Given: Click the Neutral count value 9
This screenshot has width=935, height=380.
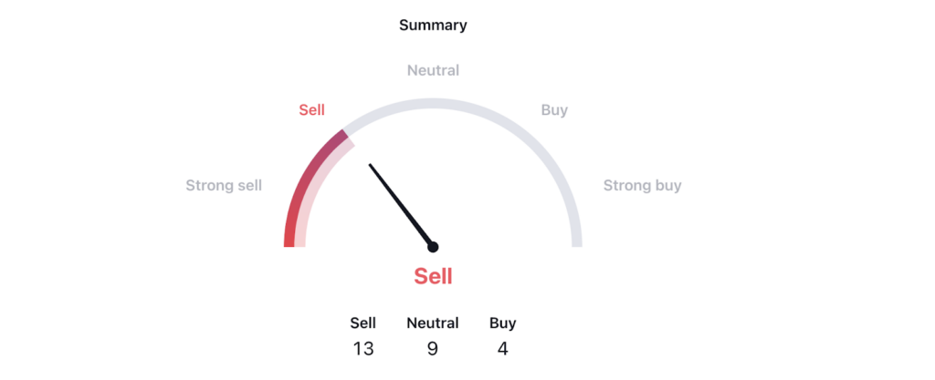Looking at the screenshot, I should coord(432,348).
